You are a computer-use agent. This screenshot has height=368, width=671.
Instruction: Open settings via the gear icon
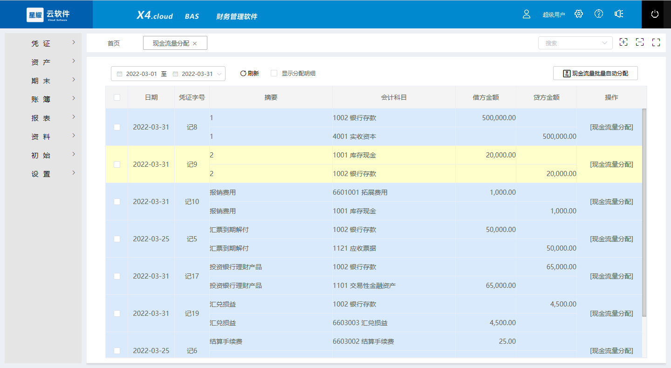(579, 14)
